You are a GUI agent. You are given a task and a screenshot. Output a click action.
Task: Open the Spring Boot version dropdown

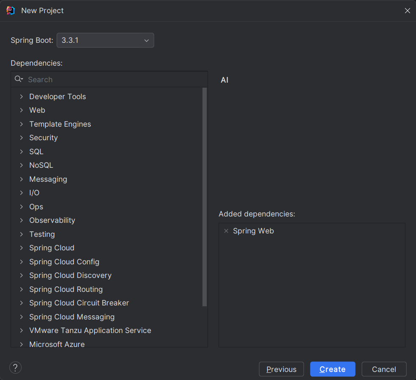pyautogui.click(x=105, y=40)
